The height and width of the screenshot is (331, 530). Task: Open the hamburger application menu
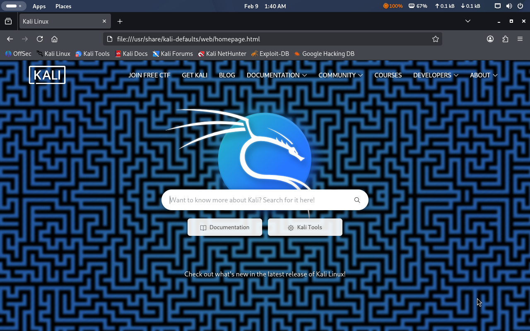coord(520,39)
